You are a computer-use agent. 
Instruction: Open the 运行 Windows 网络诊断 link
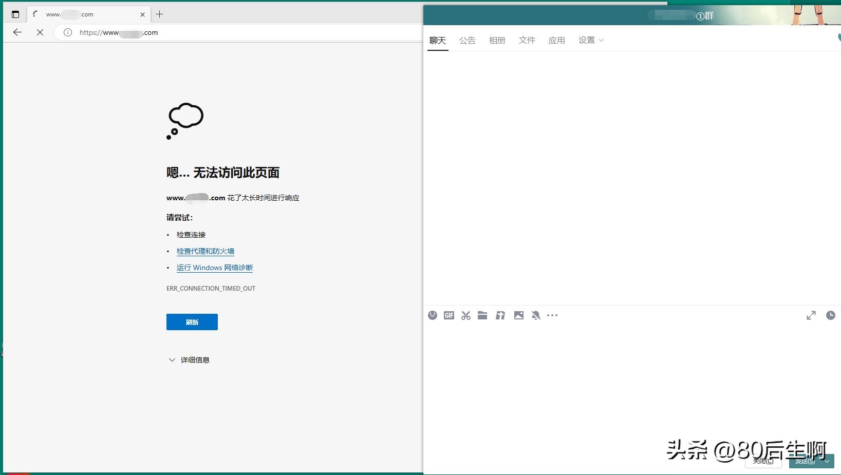coord(214,268)
